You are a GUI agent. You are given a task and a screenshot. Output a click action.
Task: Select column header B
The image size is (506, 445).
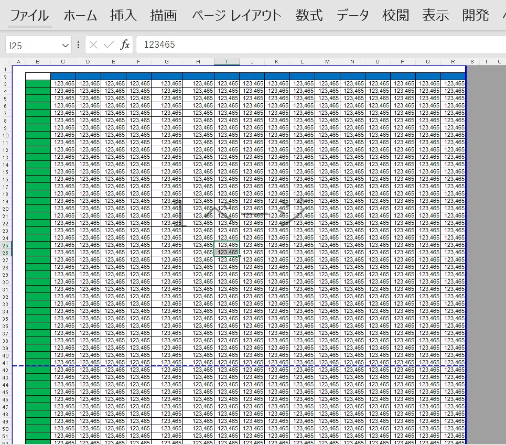pyautogui.click(x=38, y=62)
